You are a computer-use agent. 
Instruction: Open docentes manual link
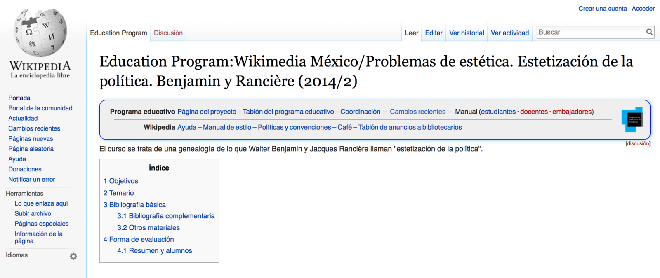(x=534, y=112)
